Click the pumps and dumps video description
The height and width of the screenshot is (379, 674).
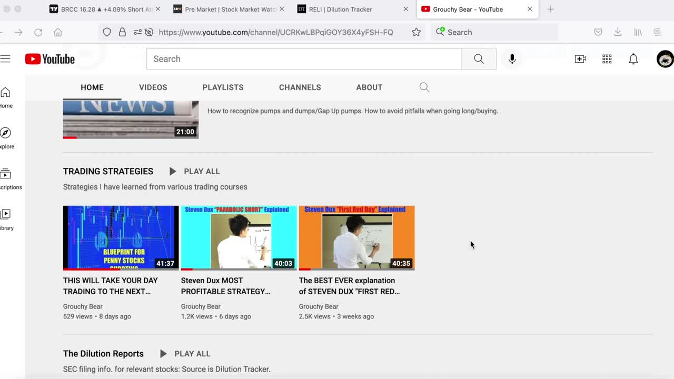pos(353,111)
